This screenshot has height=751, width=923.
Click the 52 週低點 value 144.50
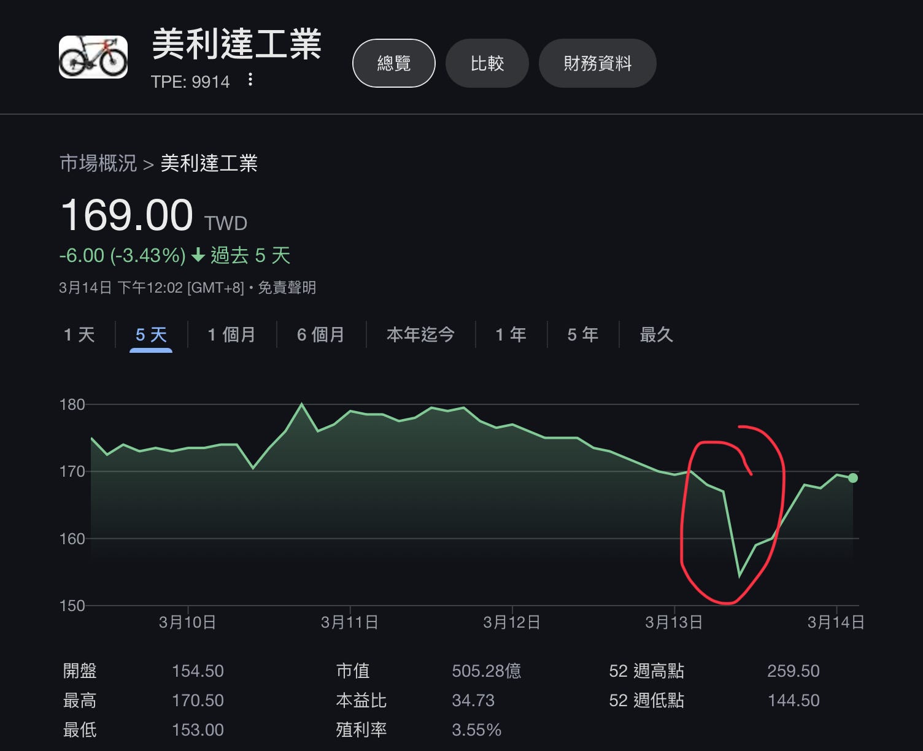tap(793, 700)
